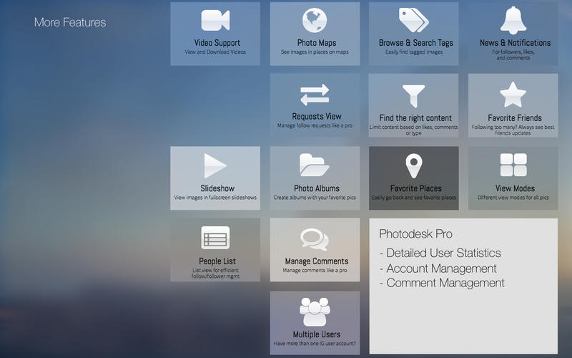This screenshot has height=358, width=572.
Task: Click the video camera icon
Action: 215,21
